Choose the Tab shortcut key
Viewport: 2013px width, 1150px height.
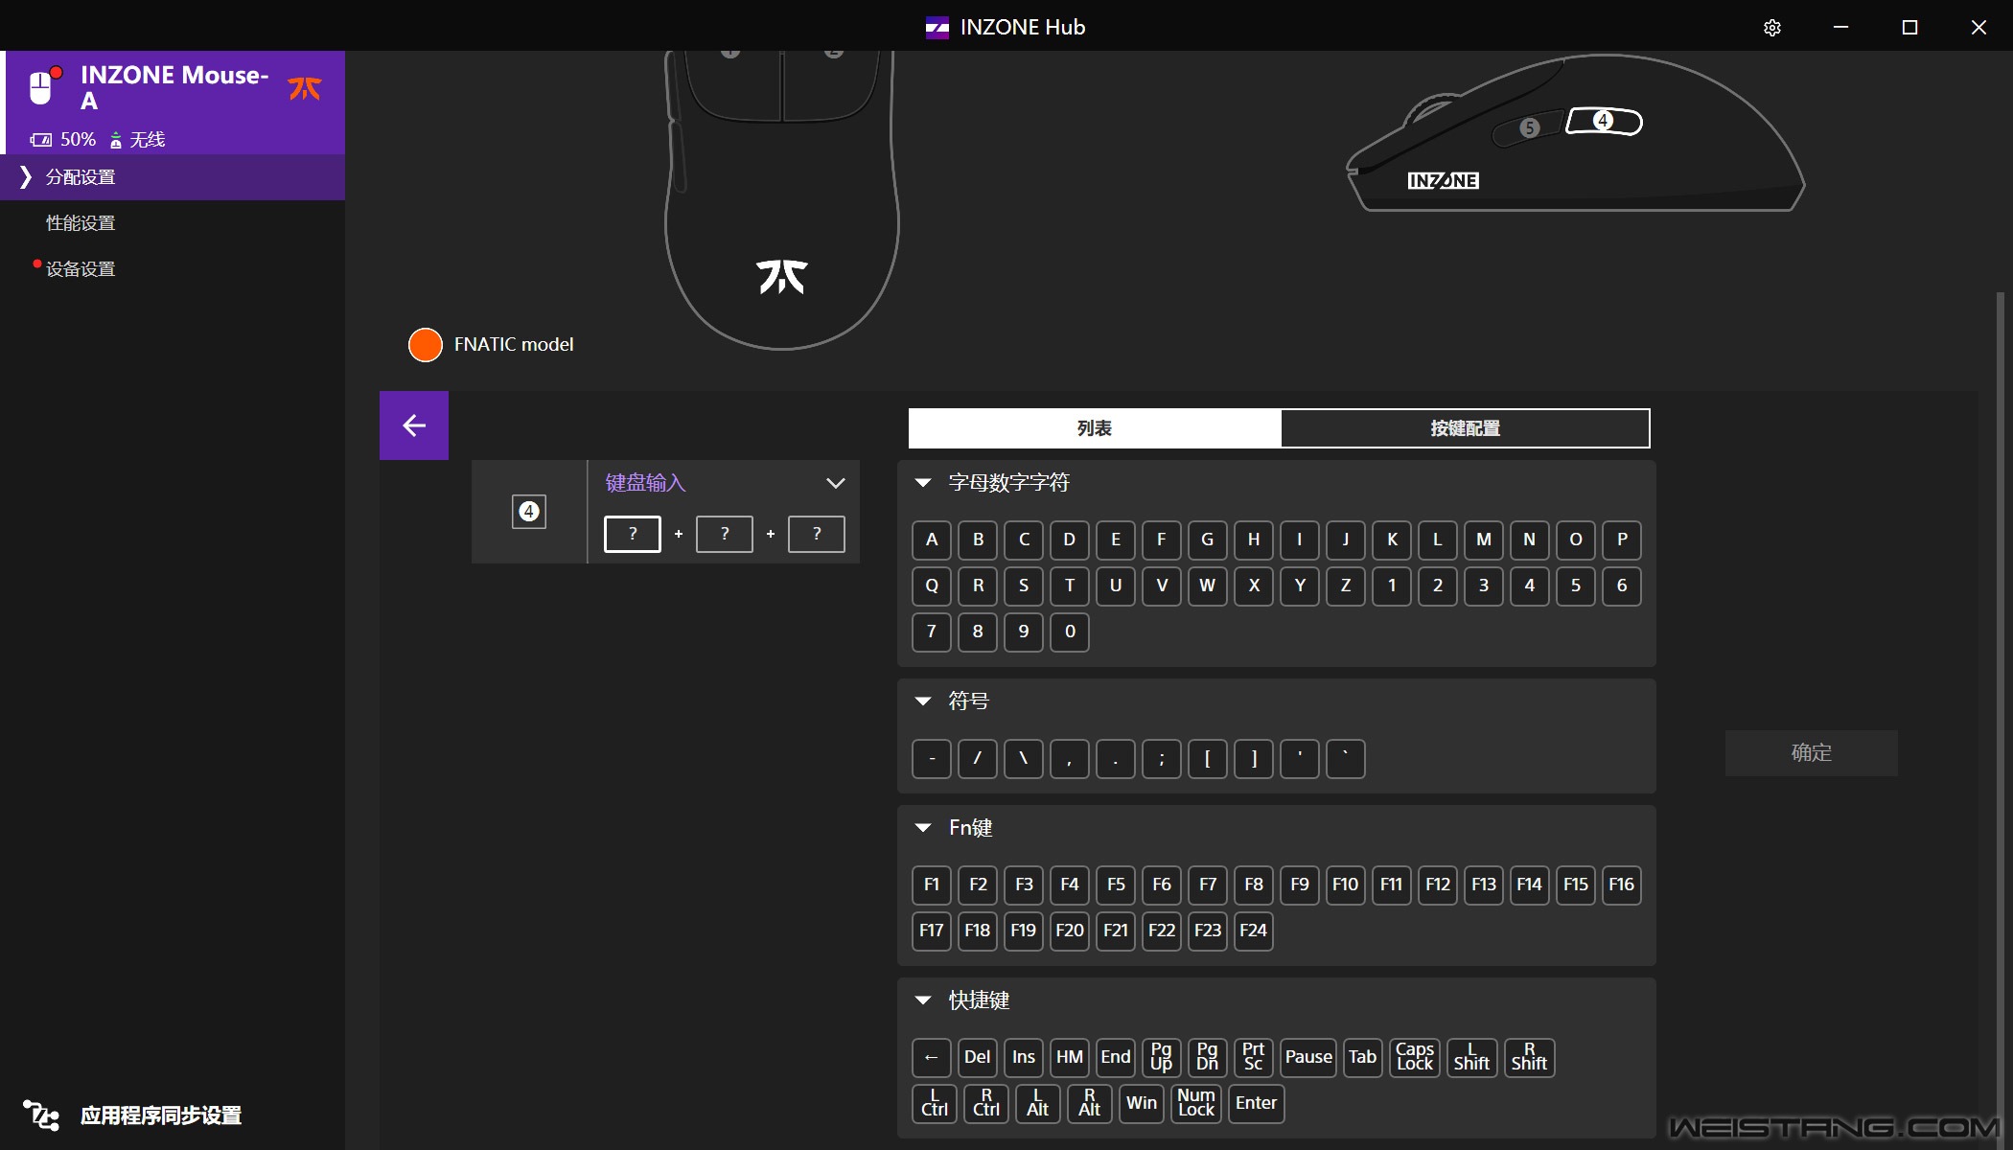(1363, 1057)
